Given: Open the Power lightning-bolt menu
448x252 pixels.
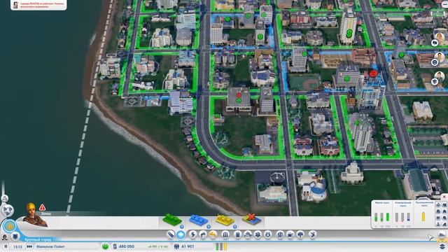Looking at the screenshot, I should [193, 234].
